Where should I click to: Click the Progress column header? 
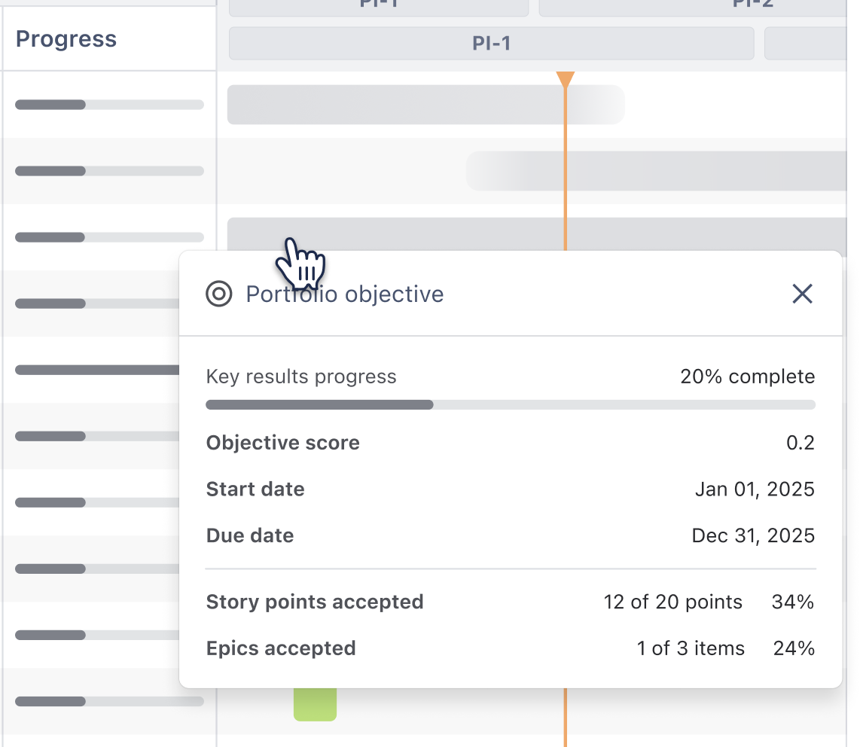click(66, 38)
